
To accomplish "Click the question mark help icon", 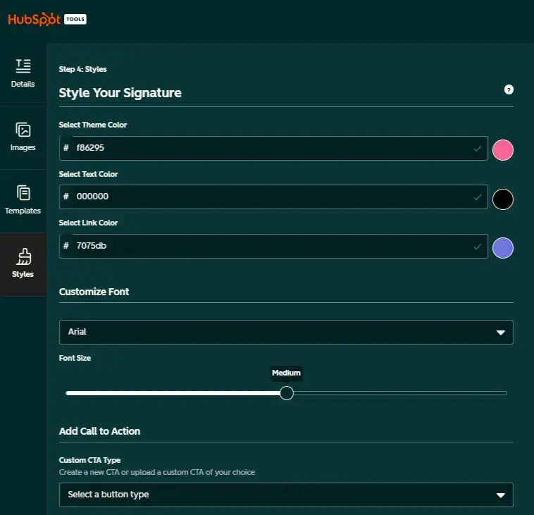I will 509,89.
